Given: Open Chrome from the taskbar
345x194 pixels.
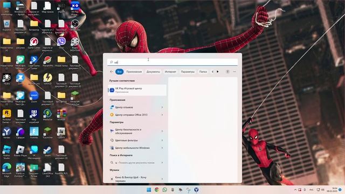Looking at the screenshot, I should pos(157,190).
